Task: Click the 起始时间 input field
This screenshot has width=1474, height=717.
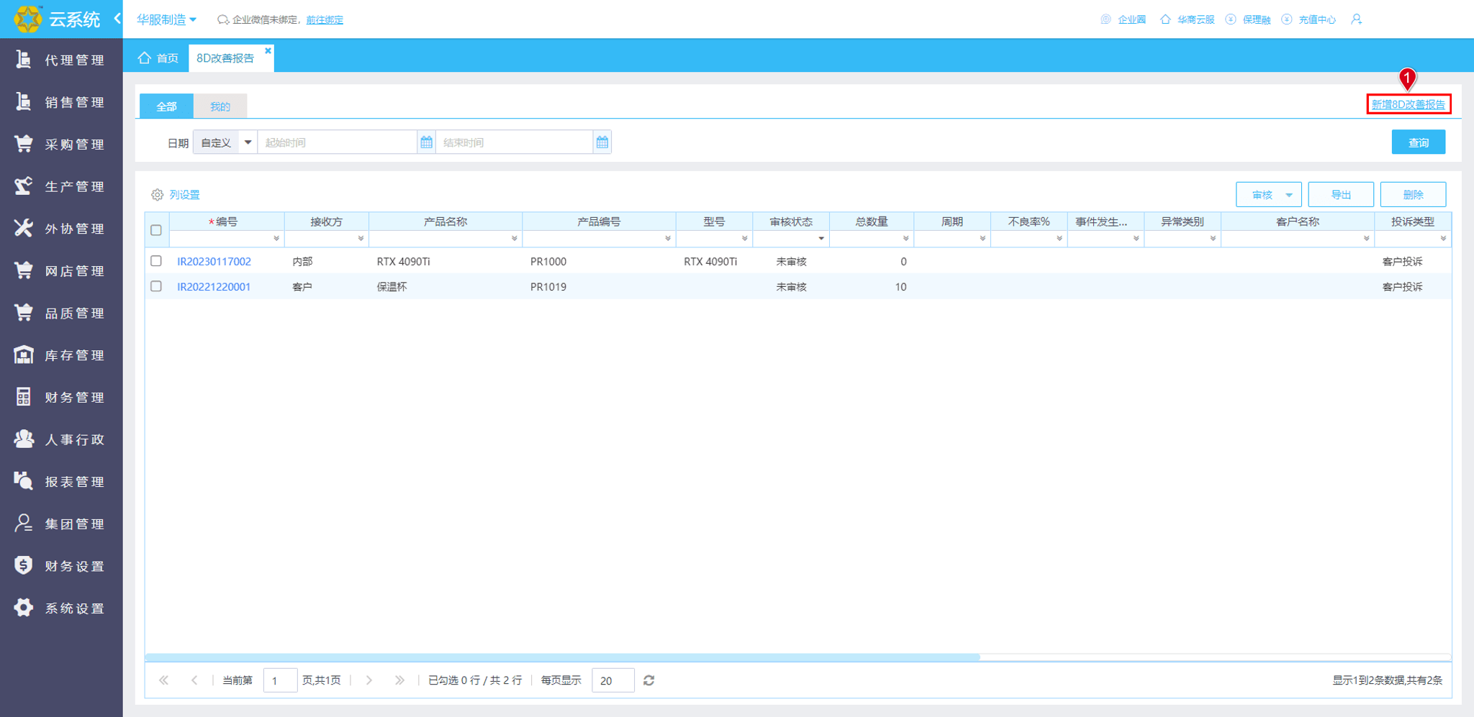Action: point(338,142)
